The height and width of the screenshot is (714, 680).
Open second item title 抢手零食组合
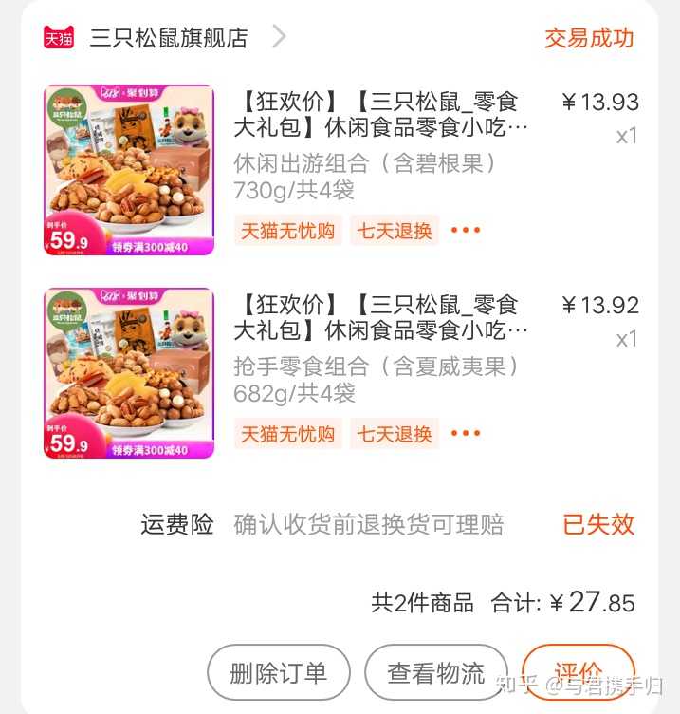(x=380, y=317)
